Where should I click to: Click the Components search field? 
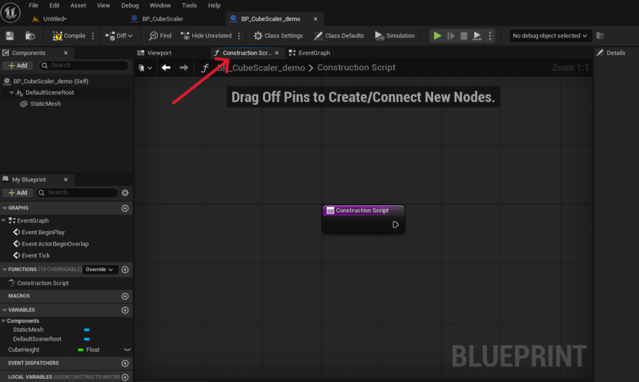click(x=84, y=65)
